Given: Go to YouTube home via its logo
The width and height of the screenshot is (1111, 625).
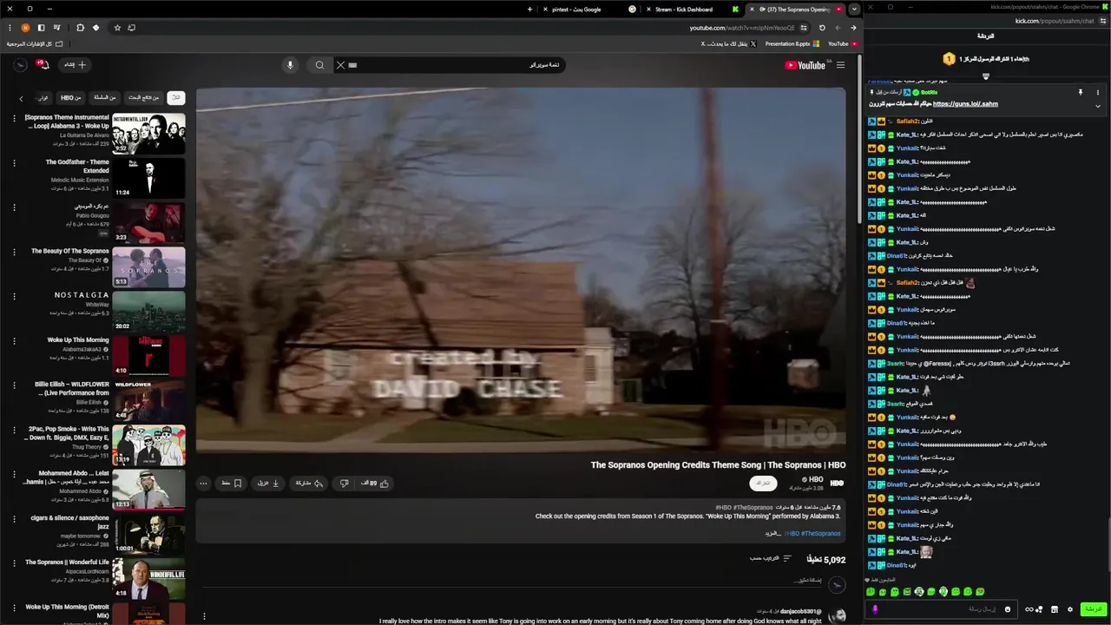Looking at the screenshot, I should (x=805, y=65).
